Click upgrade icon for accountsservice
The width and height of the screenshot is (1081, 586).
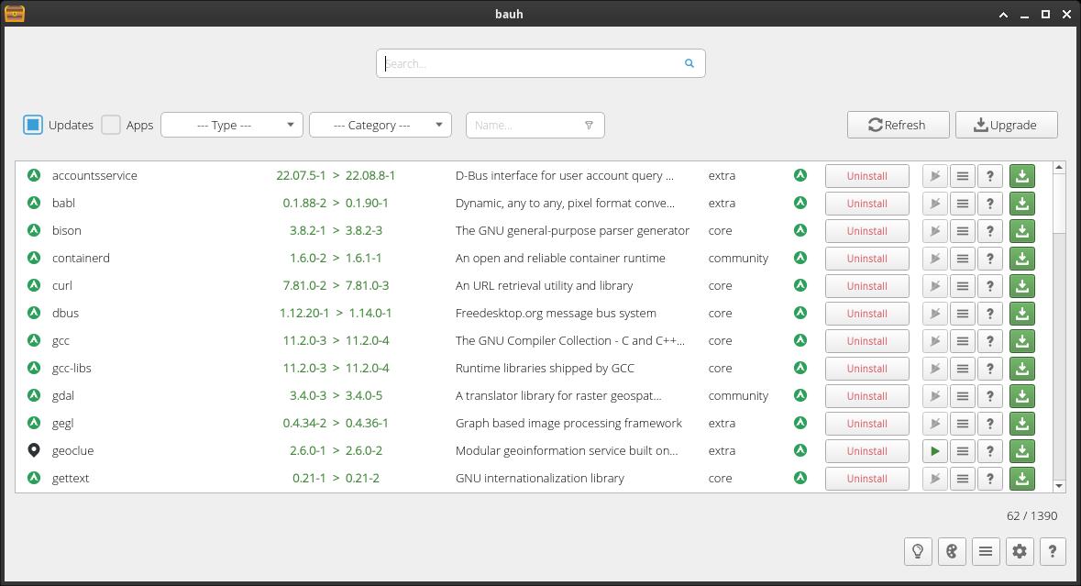(x=1021, y=176)
